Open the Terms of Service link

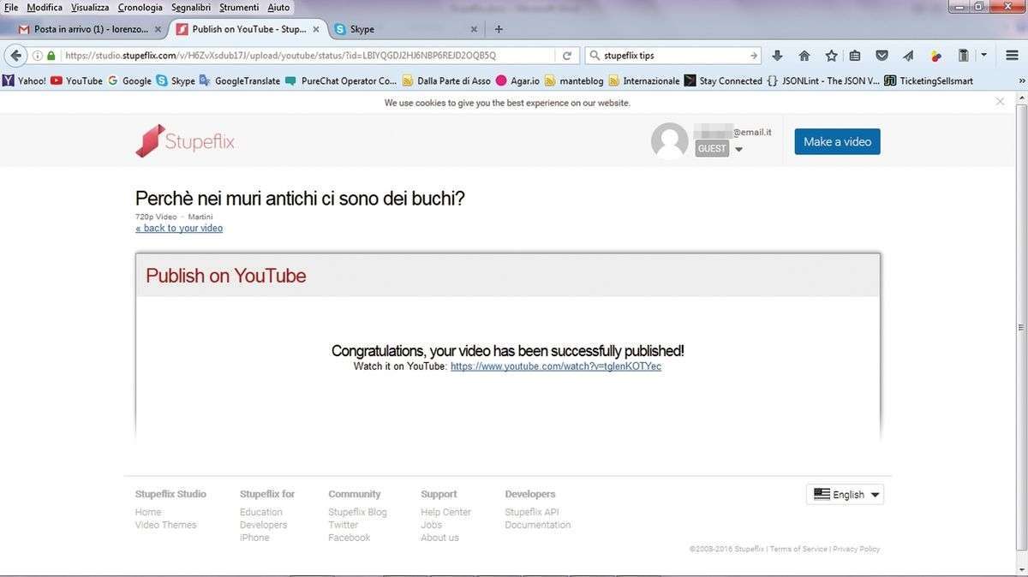point(798,549)
